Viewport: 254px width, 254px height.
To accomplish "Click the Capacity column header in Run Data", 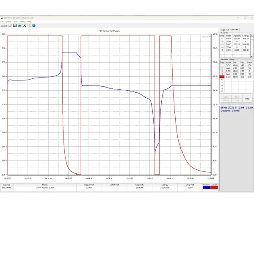I will 237,36.
